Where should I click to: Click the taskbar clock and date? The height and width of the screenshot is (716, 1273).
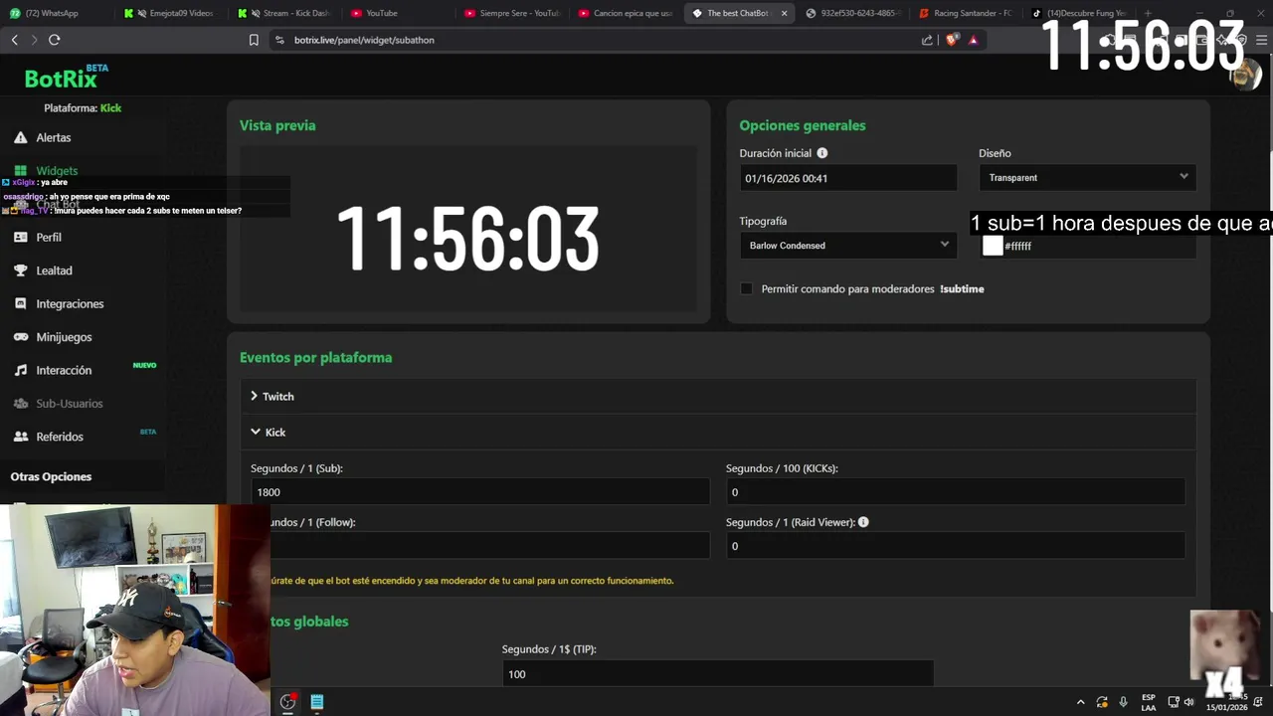[1227, 702]
